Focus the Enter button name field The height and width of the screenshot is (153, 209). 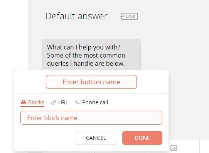click(91, 82)
